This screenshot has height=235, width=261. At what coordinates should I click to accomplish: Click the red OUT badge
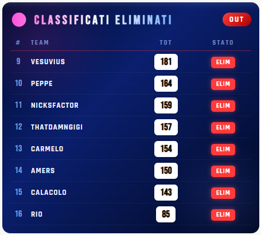pos(237,19)
